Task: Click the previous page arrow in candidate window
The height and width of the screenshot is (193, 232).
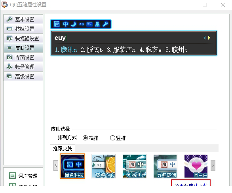Action: pyautogui.click(x=204, y=38)
